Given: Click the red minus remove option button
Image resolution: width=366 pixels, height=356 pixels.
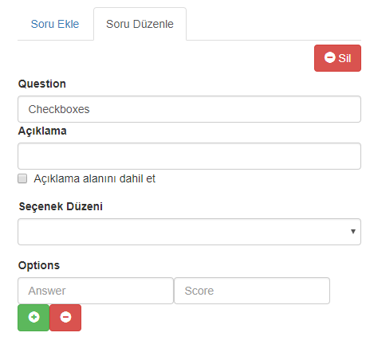Looking at the screenshot, I should pos(65,318).
